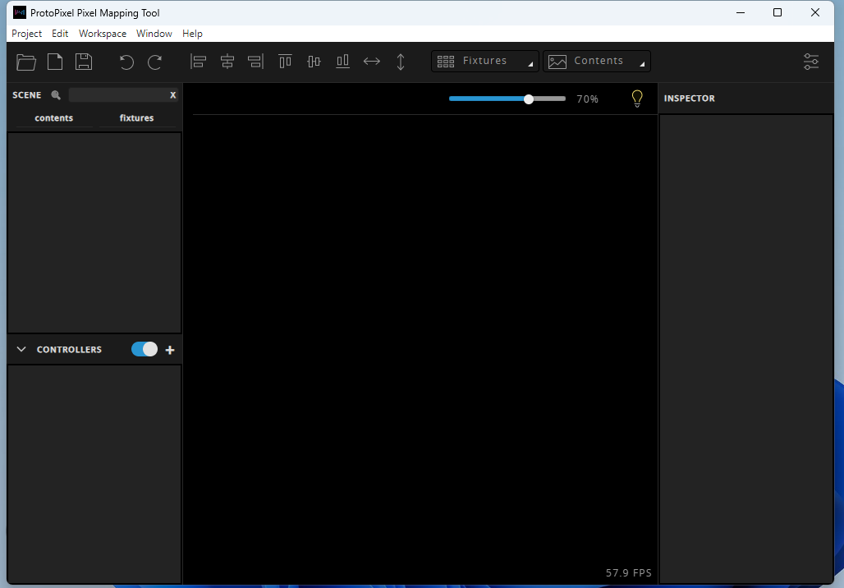The height and width of the screenshot is (588, 844).
Task: Open the Workspace menu
Action: pyautogui.click(x=102, y=34)
